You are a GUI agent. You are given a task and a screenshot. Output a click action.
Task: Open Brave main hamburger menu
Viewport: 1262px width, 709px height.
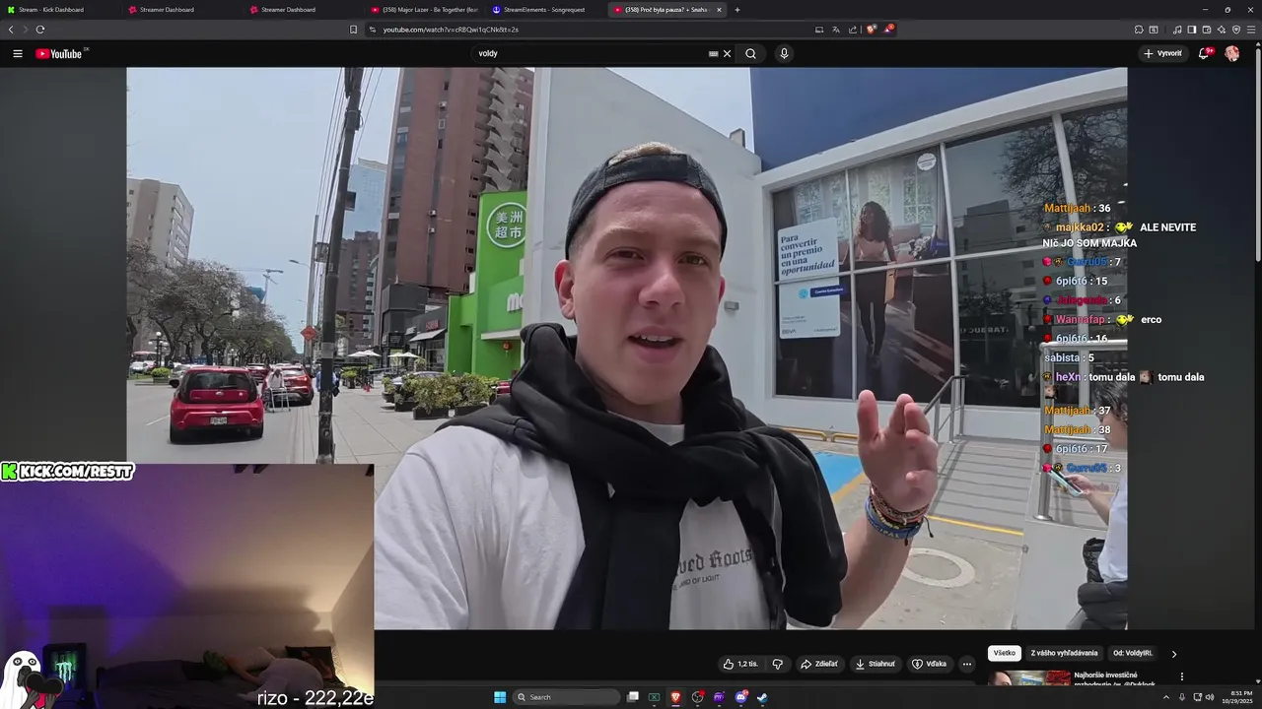(1251, 30)
